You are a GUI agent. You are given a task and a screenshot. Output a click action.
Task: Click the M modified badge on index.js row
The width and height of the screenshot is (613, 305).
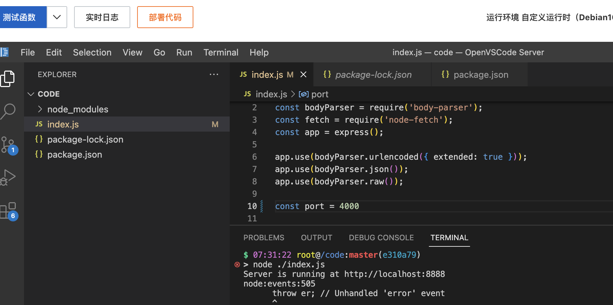point(215,124)
